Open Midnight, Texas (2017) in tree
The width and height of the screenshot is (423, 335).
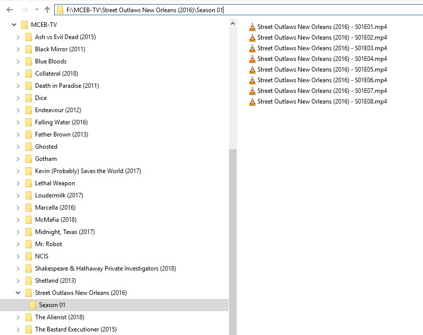65,232
